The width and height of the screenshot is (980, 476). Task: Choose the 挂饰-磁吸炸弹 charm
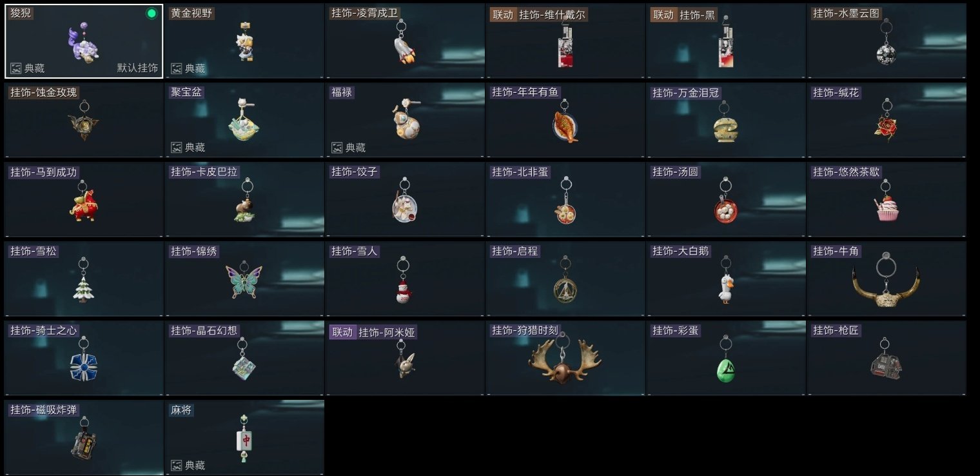click(84, 438)
